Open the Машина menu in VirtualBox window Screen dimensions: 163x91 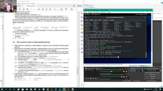[90, 12]
